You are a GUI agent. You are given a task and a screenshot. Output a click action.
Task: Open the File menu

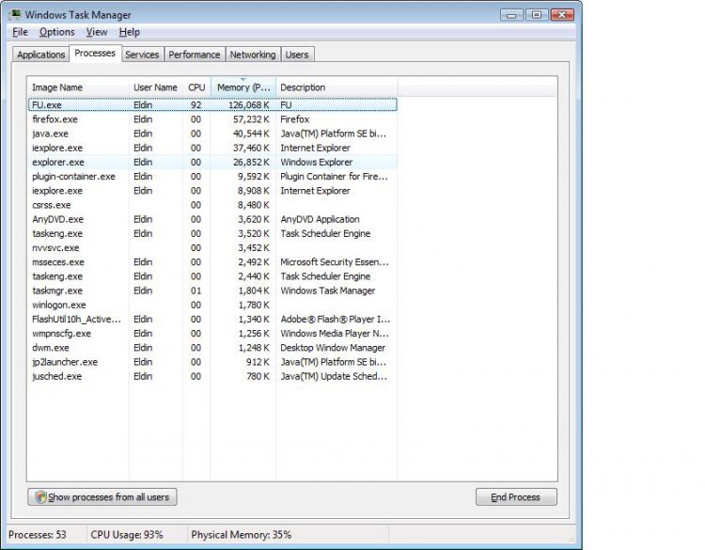(20, 32)
